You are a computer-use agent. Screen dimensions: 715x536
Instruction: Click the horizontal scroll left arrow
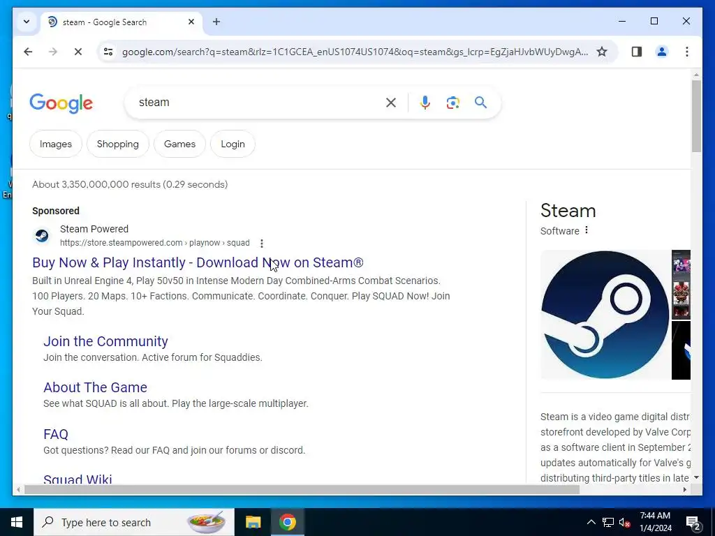point(17,489)
